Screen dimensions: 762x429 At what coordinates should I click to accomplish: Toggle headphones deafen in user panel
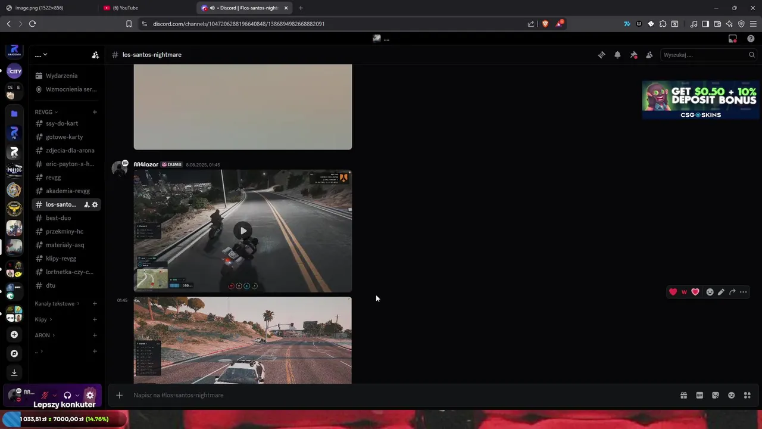[x=67, y=395]
